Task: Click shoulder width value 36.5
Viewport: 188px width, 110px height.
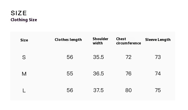Action: pos(99,74)
